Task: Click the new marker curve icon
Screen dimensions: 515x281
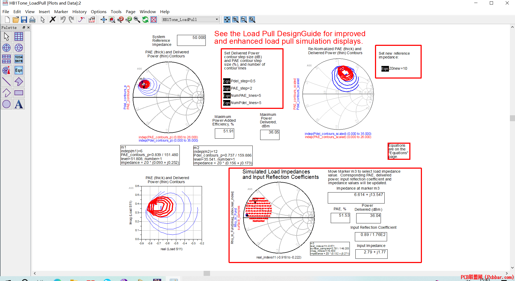Action: tap(82, 20)
